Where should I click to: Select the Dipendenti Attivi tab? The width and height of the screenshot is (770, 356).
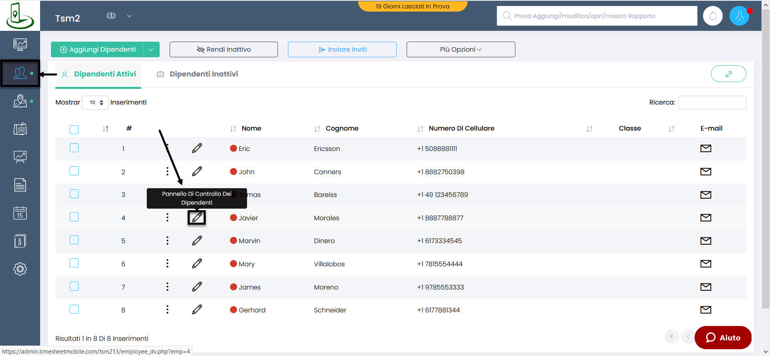point(104,74)
